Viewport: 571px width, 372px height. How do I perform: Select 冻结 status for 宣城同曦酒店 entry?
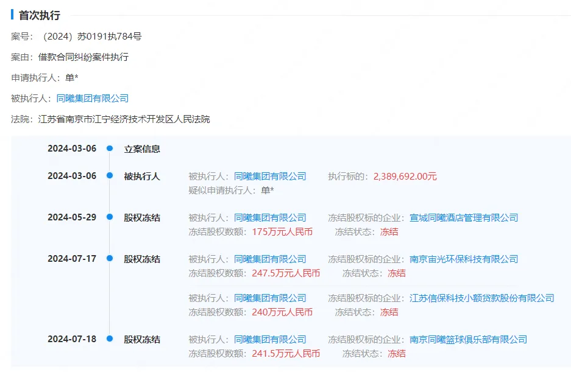tap(389, 232)
